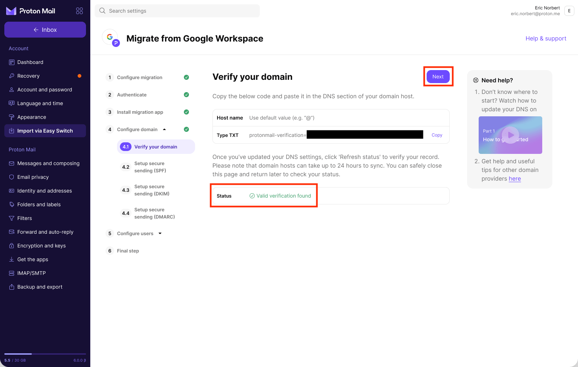Focus the Search settings field
Viewport: 578px width, 367px height.
tap(177, 11)
